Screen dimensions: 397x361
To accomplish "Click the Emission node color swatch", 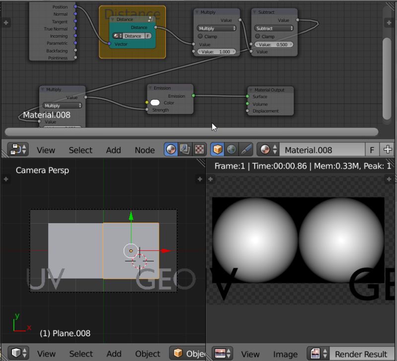I will click(155, 103).
